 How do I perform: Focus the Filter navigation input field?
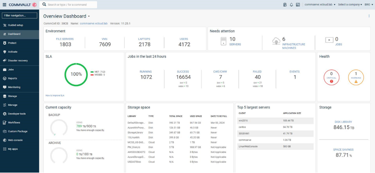pos(20,16)
